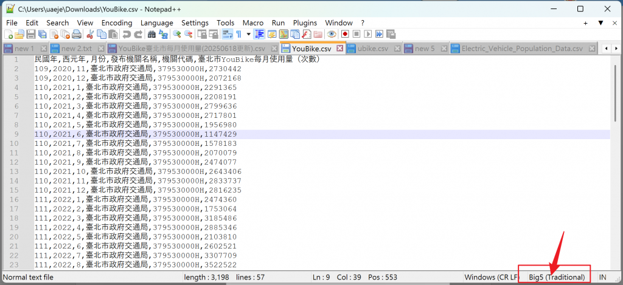The image size is (623, 285).
Task: Redo the edit via toolbar arrow
Action: 138,34
